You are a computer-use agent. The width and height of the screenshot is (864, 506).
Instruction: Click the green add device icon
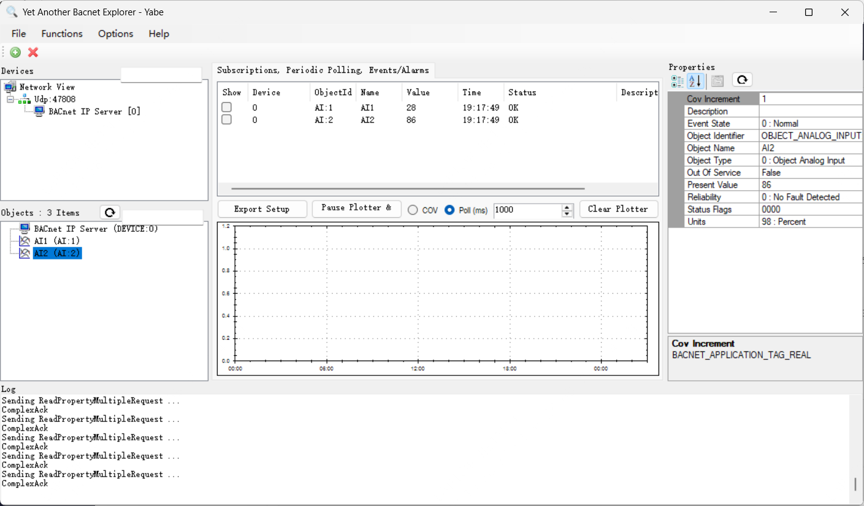[15, 53]
